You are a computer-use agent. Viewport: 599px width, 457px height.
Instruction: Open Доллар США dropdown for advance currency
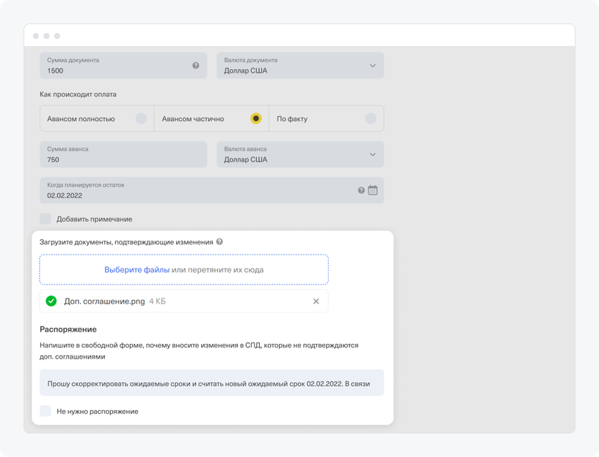[373, 154]
